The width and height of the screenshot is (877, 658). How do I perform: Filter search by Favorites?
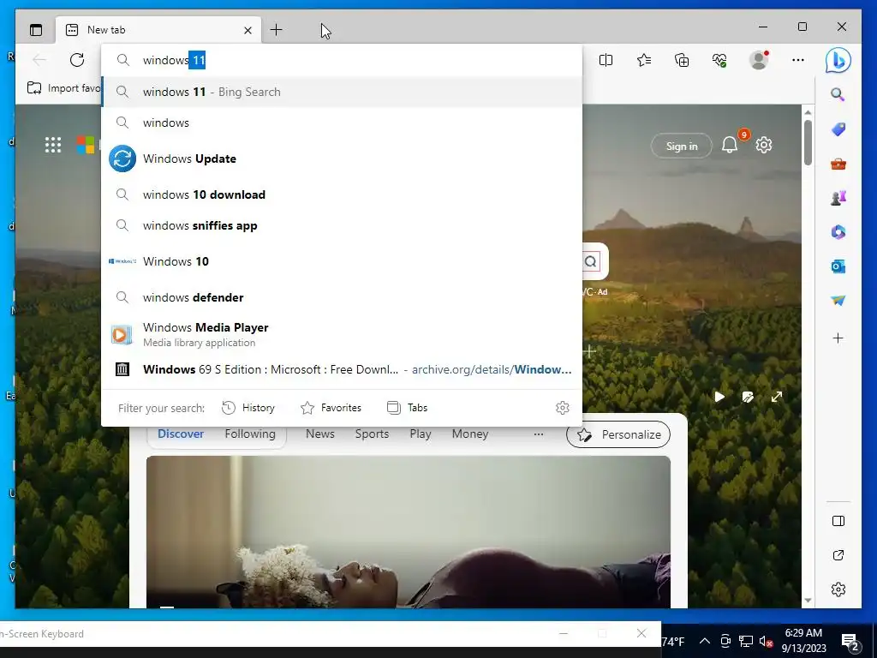(x=331, y=408)
